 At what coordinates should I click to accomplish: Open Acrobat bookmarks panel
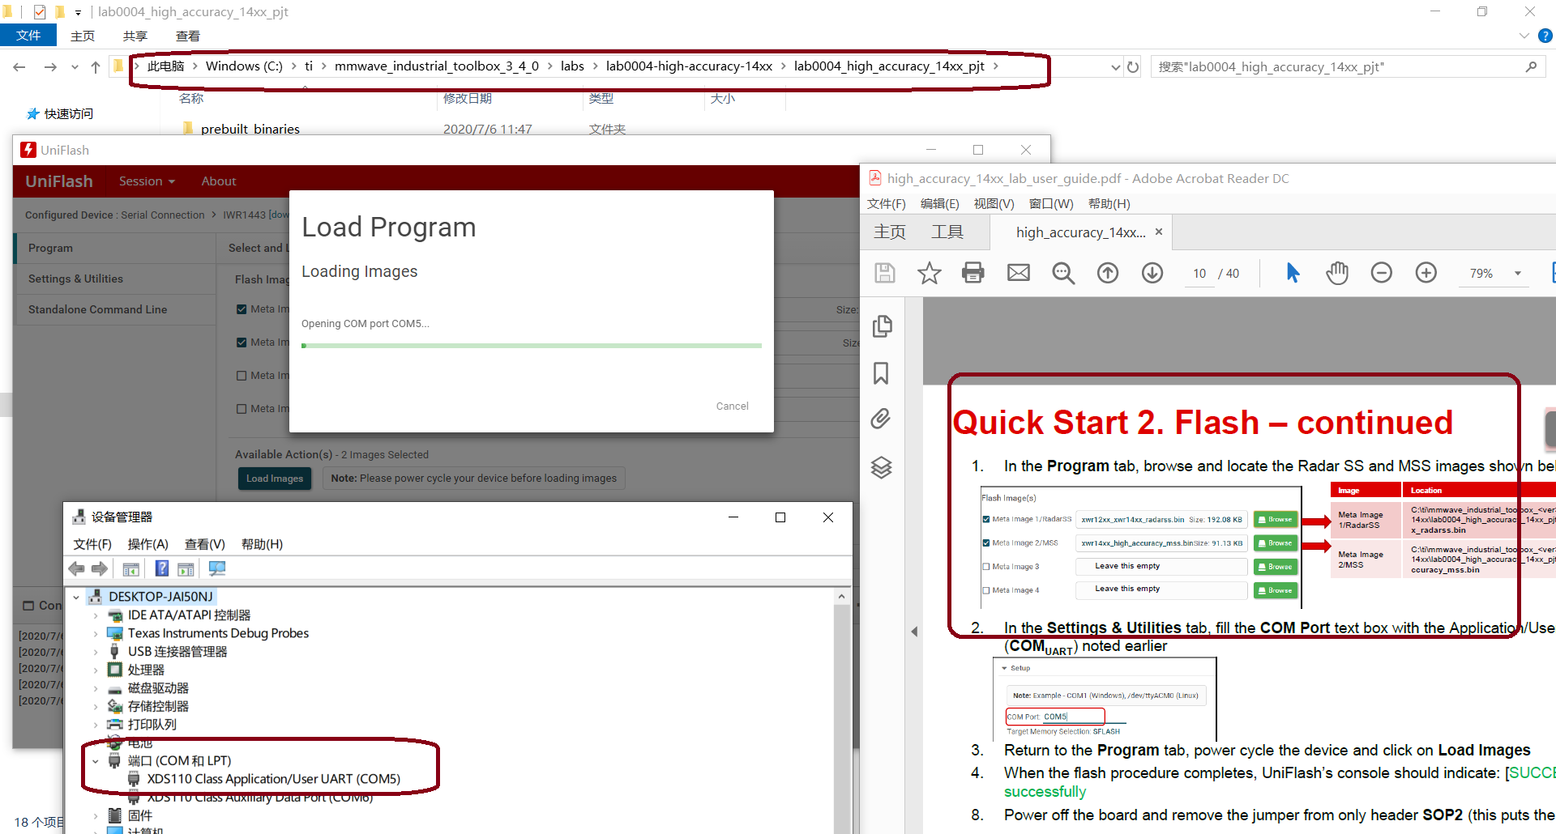[881, 372]
